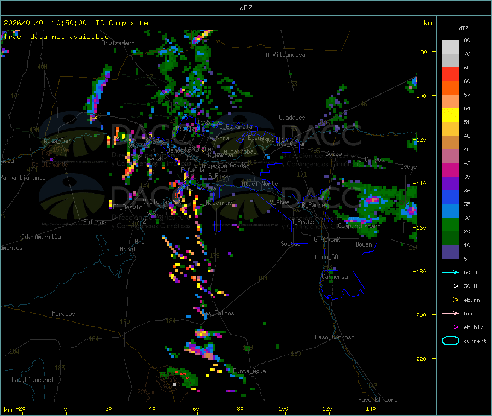Click the 30HM white arrow legend icon
Screen dimensions: 492x416
coord(450,286)
